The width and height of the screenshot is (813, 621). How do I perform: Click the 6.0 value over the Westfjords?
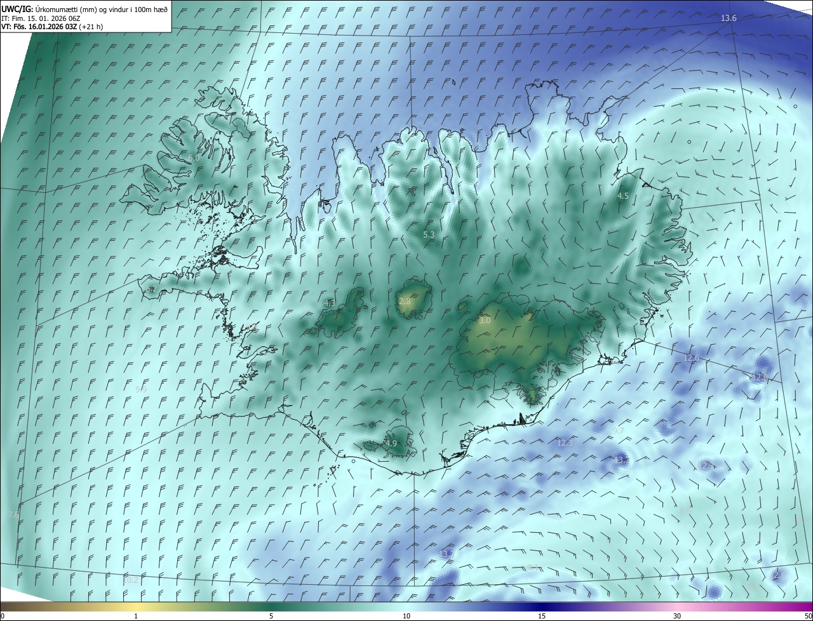tap(194, 157)
